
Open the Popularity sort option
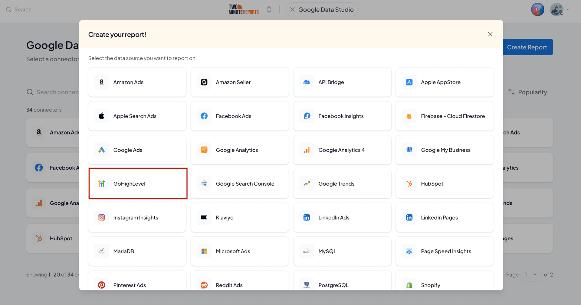coord(528,92)
